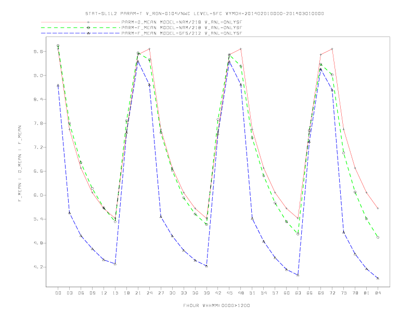Click the 54 forecast hour tick label
This screenshot has width=412, height=319.
pos(264,293)
